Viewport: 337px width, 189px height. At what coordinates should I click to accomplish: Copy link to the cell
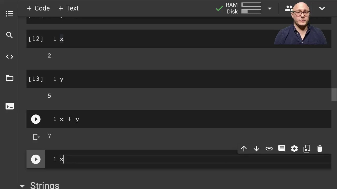pyautogui.click(x=269, y=149)
